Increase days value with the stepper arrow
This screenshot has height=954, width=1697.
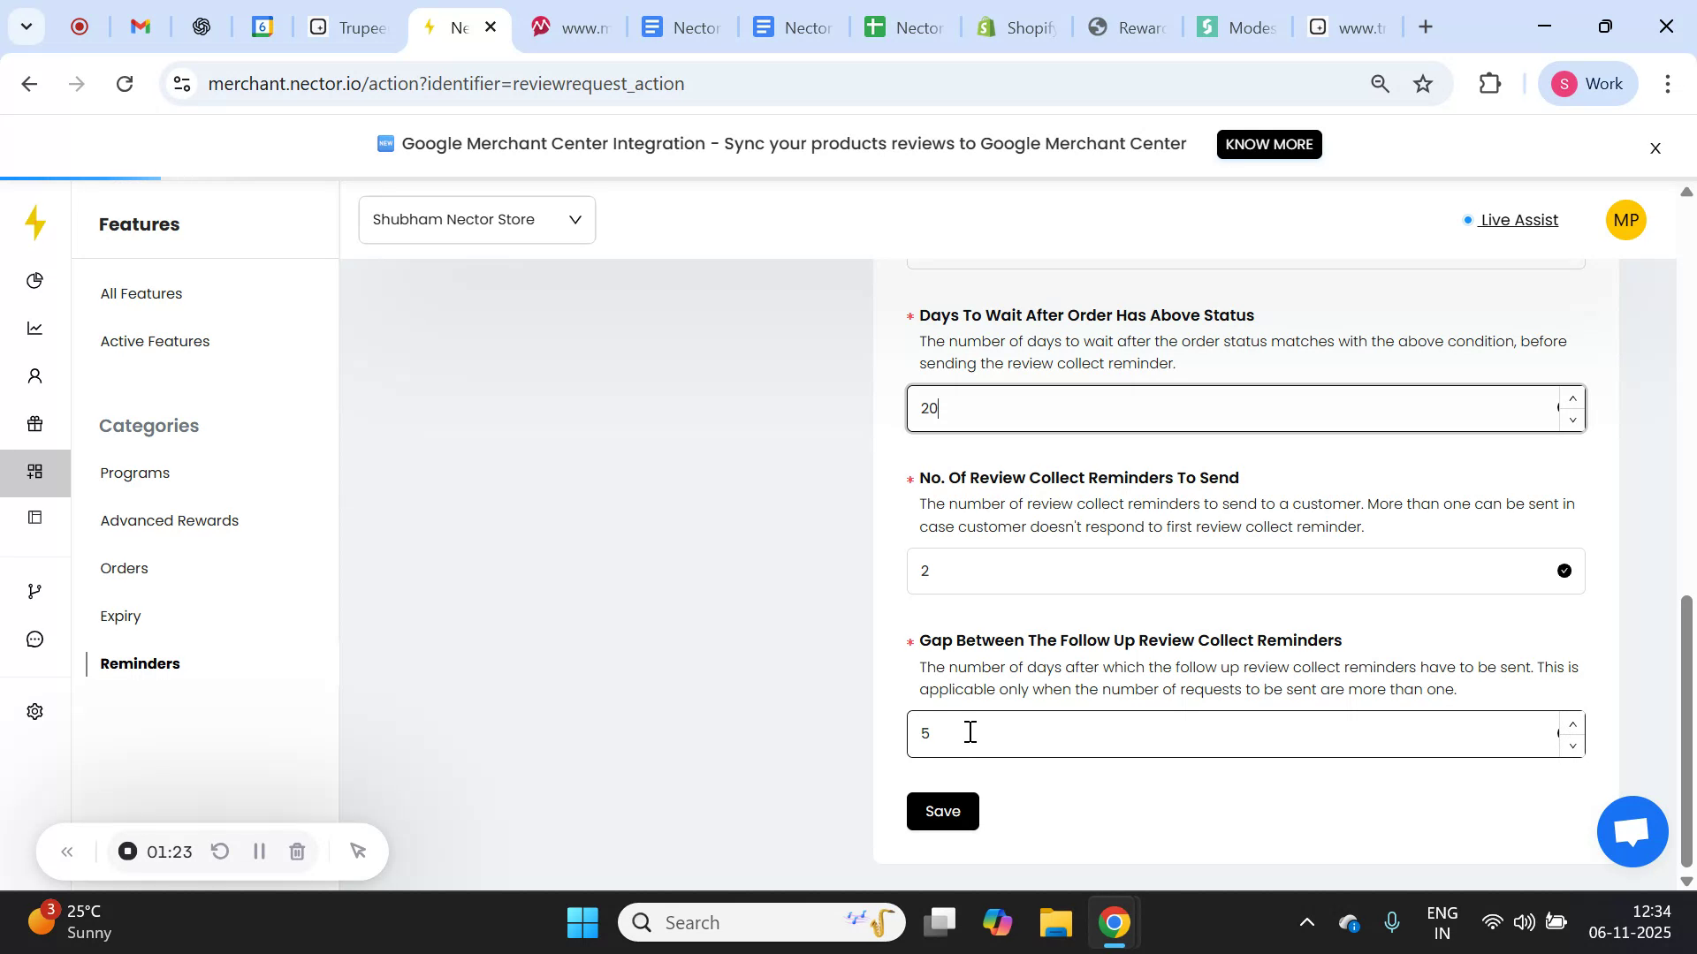1572,397
